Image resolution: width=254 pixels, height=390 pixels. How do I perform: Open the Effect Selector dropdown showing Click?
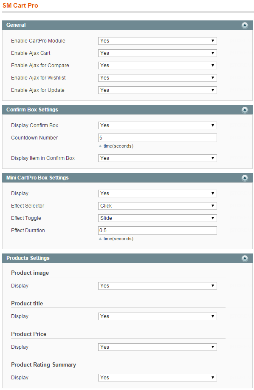tap(158, 206)
